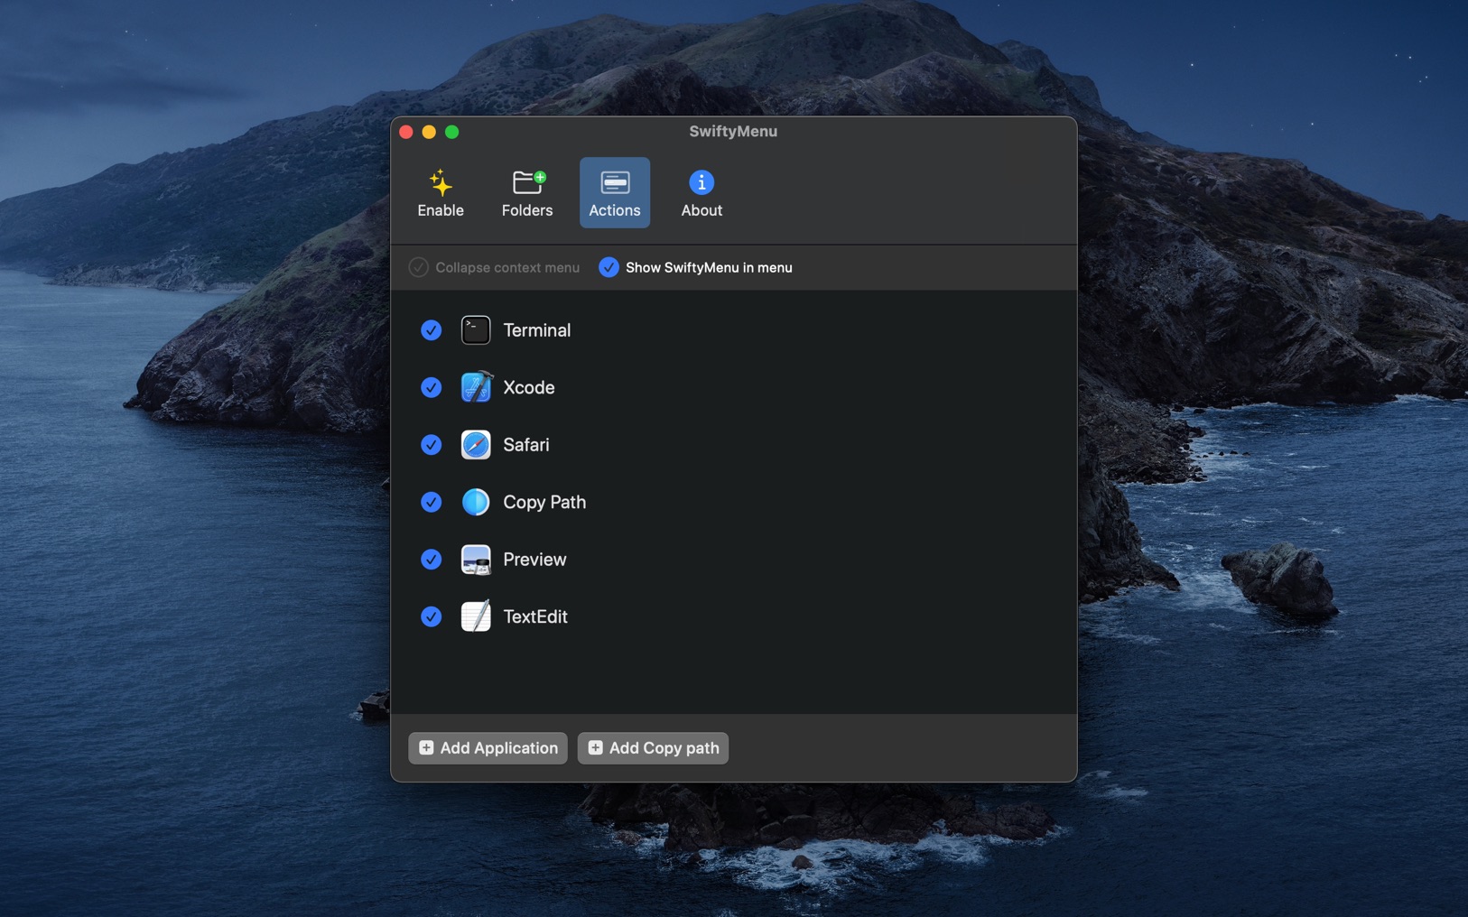1468x917 pixels.
Task: Select the Copy Path row label
Action: point(544,502)
